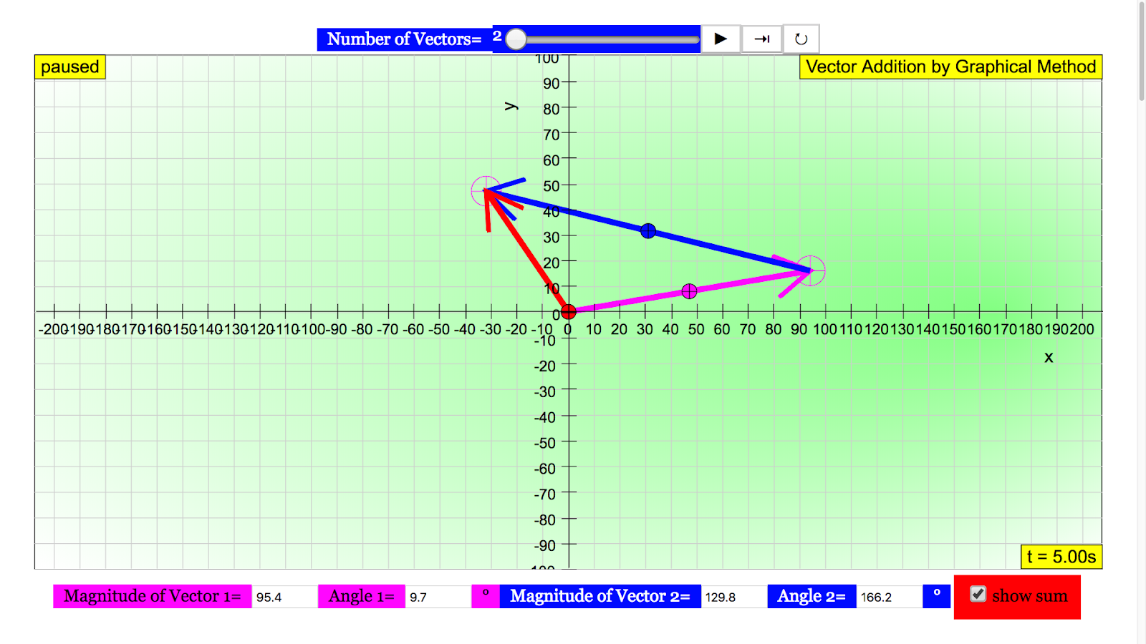Click the Magnitude of Vector 1 field
This screenshot has height=644, width=1146.
pos(284,597)
